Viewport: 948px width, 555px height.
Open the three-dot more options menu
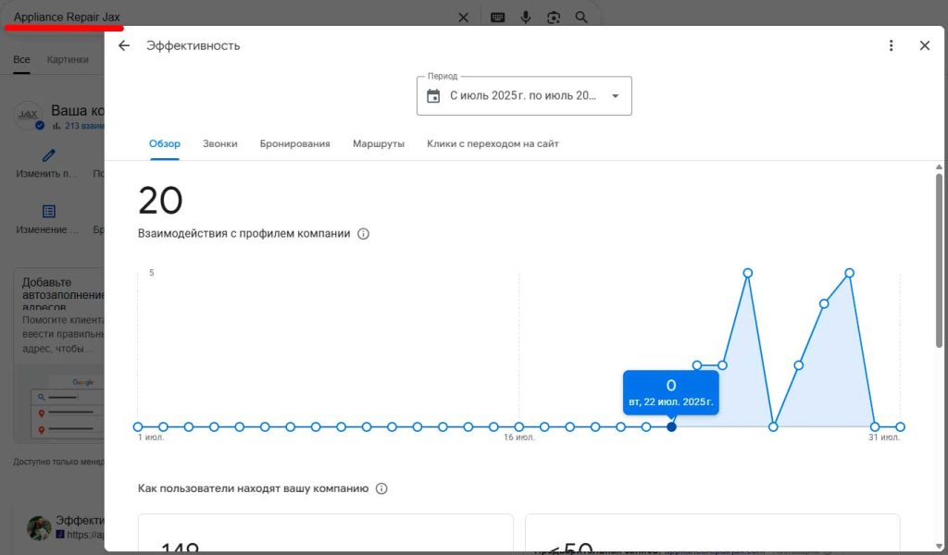point(891,45)
